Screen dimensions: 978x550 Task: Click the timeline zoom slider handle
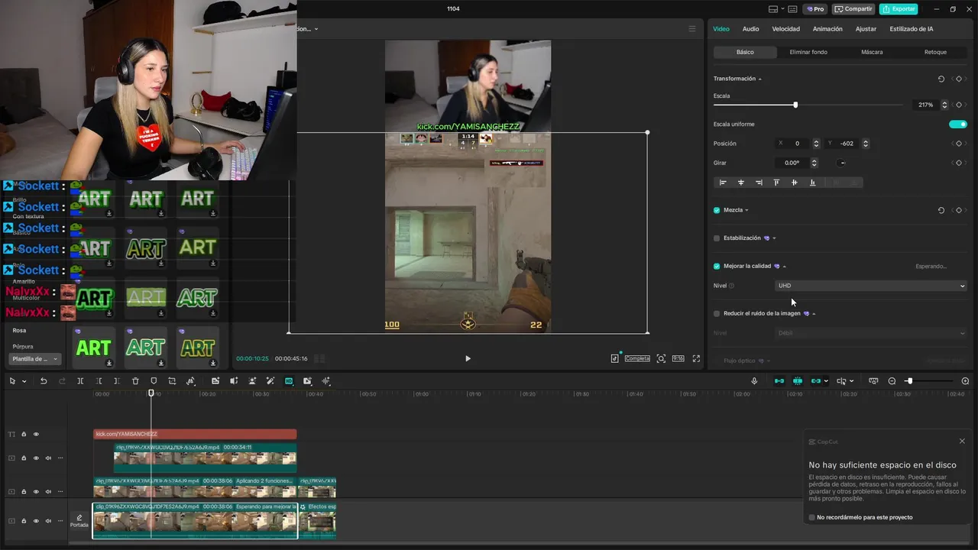[909, 381]
